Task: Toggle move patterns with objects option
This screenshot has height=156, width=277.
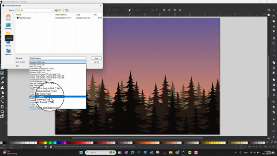Action: point(180,10)
